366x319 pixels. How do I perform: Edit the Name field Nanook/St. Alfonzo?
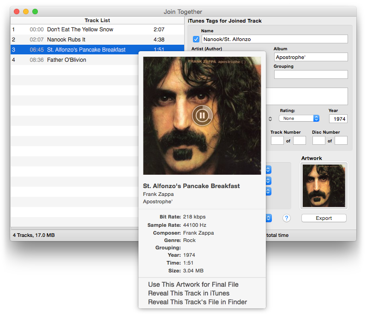tap(275, 39)
